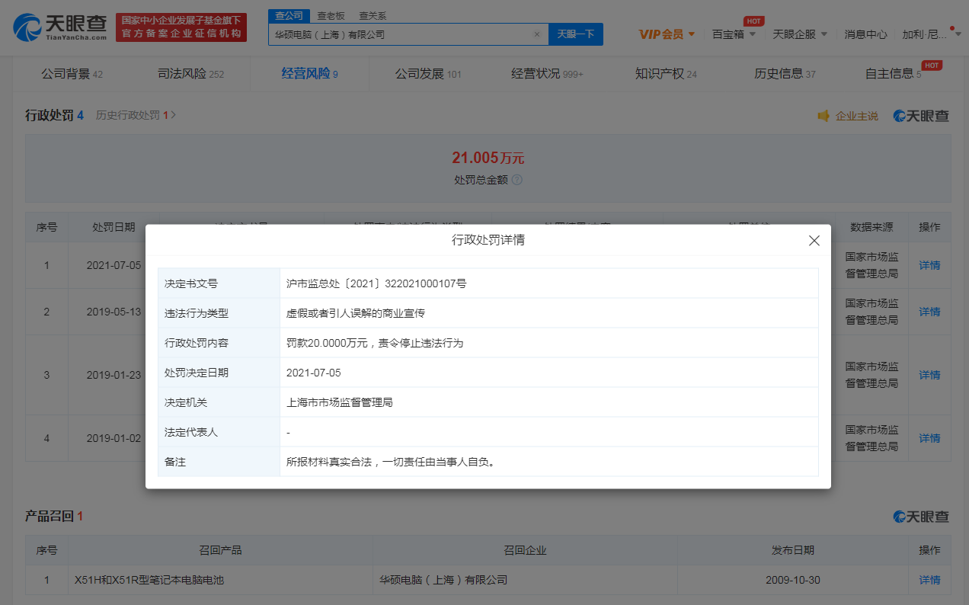Open 详情 for the product recall row
969x605 pixels.
[929, 580]
